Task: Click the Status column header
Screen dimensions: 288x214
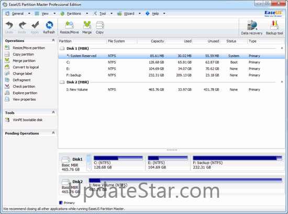Action: tap(234, 41)
